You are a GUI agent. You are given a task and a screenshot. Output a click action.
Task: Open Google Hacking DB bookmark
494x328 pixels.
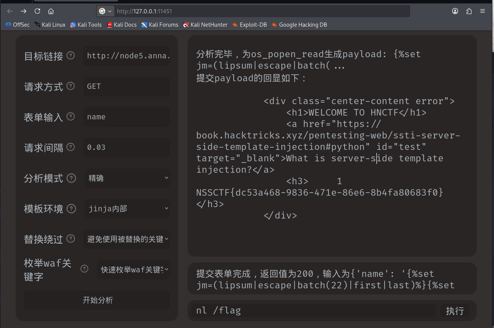click(299, 24)
